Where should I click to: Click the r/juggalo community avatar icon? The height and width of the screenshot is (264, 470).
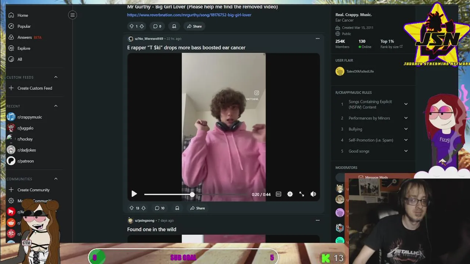pos(11,128)
